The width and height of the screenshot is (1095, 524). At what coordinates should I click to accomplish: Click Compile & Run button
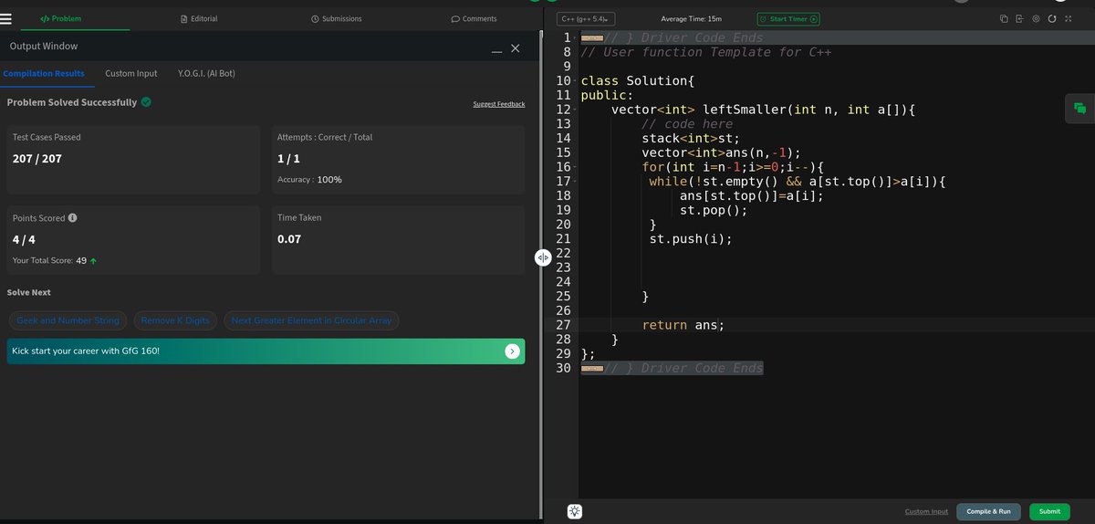[x=988, y=511]
